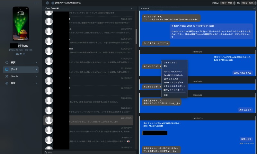This screenshot has width=257, height=154.
Task: Choose 印刷 from context menu
Action: click(174, 95)
